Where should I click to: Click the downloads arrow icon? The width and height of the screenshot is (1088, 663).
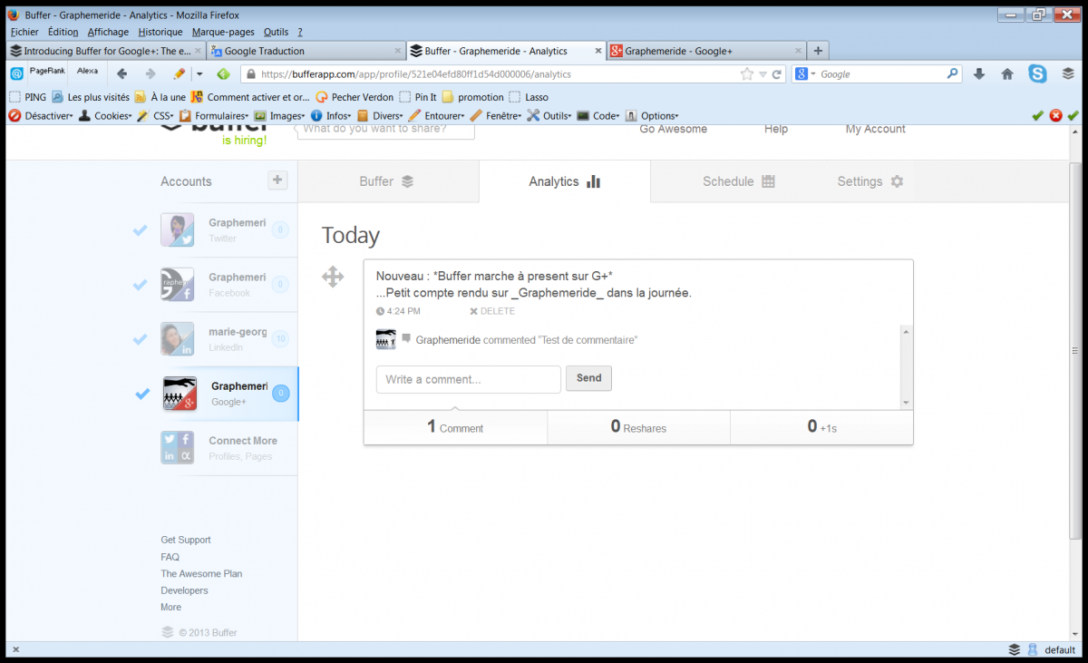click(979, 74)
